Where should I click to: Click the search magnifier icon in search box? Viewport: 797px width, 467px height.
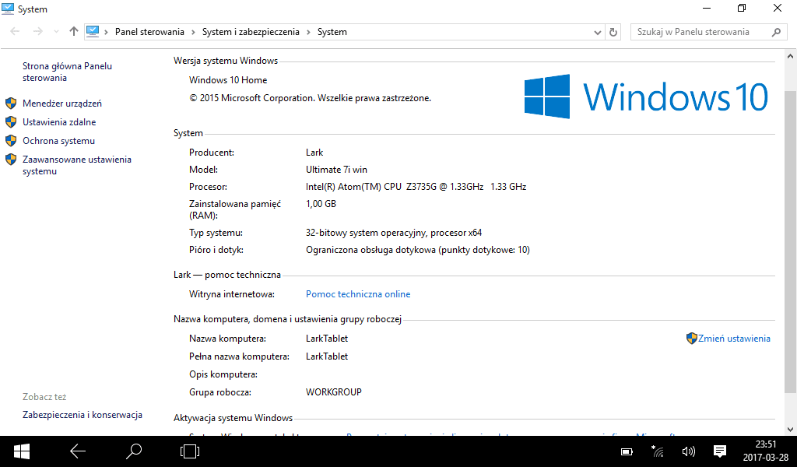click(x=776, y=32)
